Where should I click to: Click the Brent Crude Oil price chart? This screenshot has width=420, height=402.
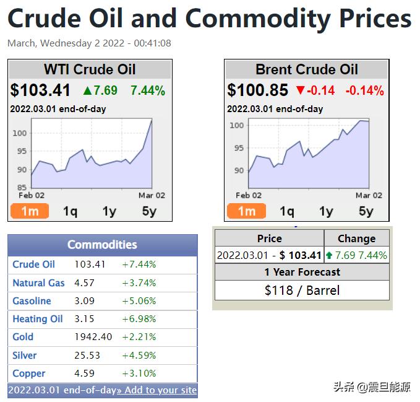pos(309,154)
